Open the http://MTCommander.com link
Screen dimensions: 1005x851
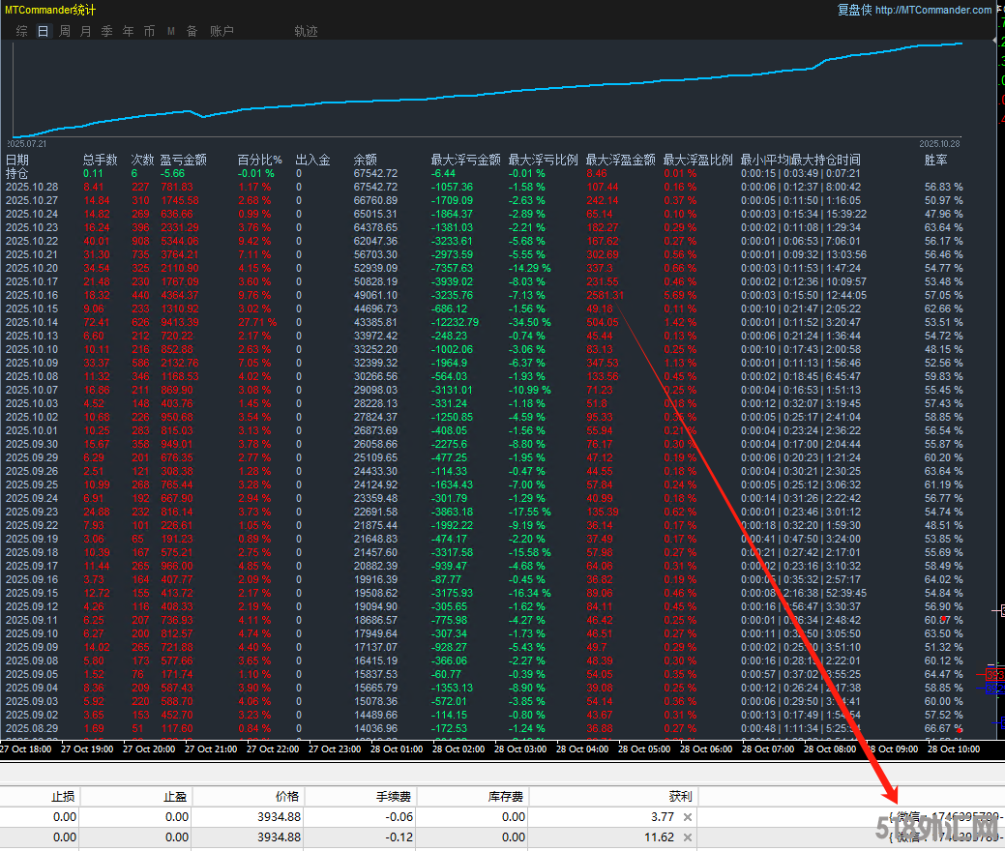click(932, 10)
